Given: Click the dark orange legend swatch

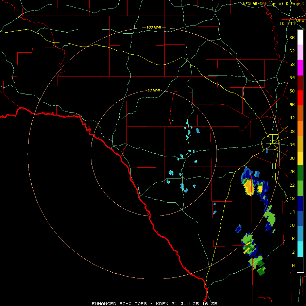Looking at the screenshot, I should click(x=300, y=113).
